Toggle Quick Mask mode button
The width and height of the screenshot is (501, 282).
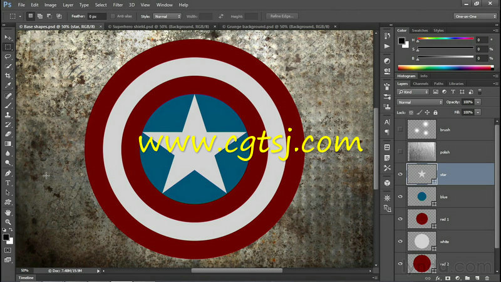pos(8,250)
